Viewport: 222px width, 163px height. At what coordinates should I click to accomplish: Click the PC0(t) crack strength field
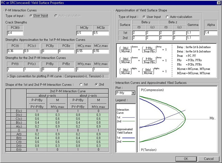[15, 33]
